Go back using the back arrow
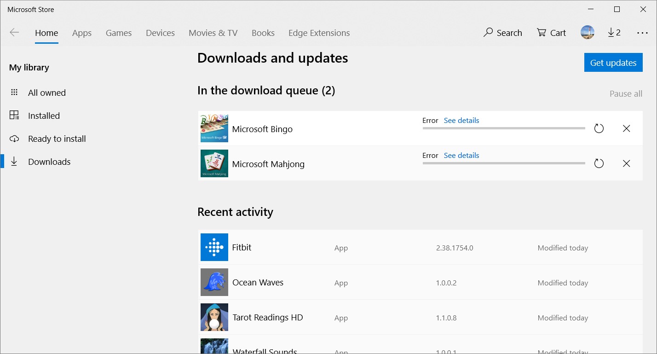Image resolution: width=657 pixels, height=354 pixels. (x=14, y=32)
